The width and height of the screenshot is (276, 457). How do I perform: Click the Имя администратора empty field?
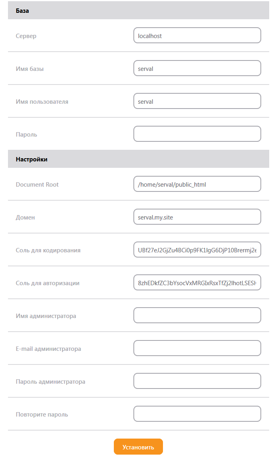(x=197, y=315)
